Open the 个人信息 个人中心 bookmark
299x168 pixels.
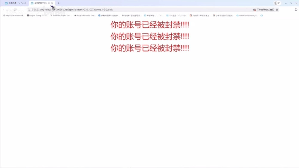(176, 16)
